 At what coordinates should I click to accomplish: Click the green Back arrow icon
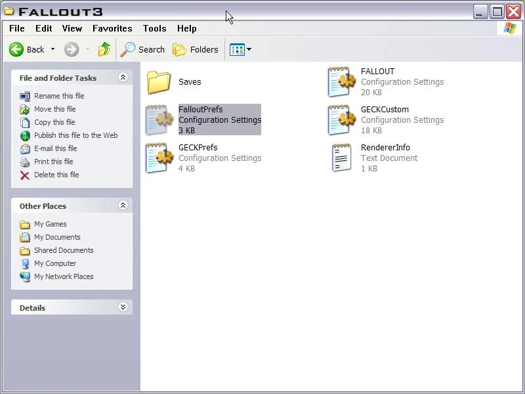[x=16, y=50]
